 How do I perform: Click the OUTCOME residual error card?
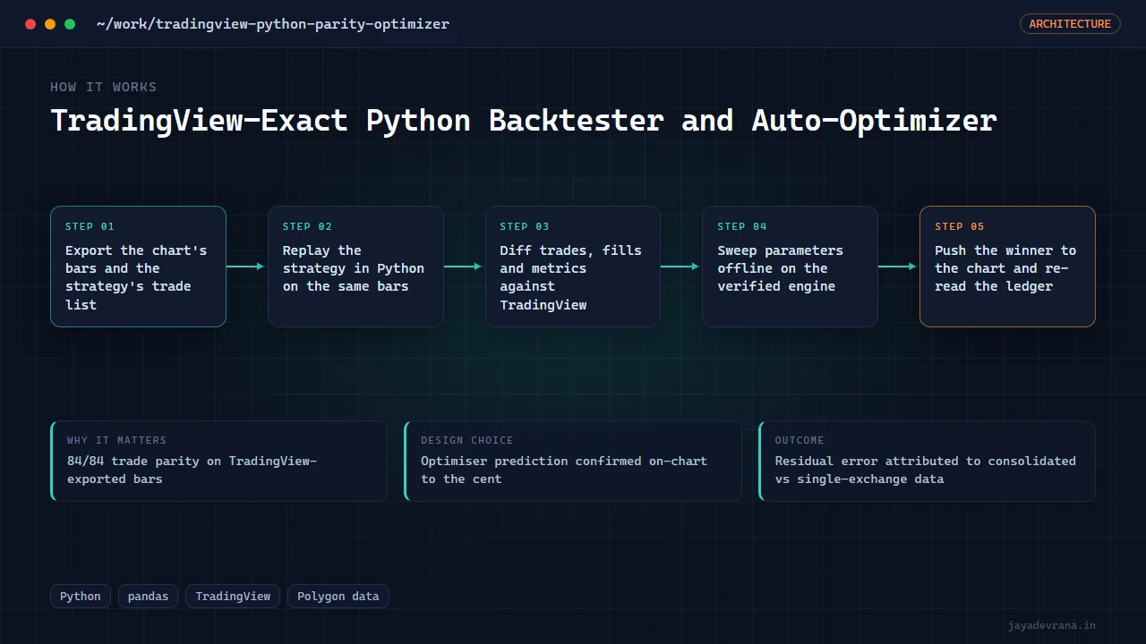coord(927,462)
